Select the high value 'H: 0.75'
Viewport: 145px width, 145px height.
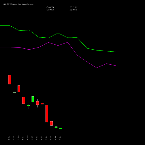pyautogui.click(x=73, y=8)
